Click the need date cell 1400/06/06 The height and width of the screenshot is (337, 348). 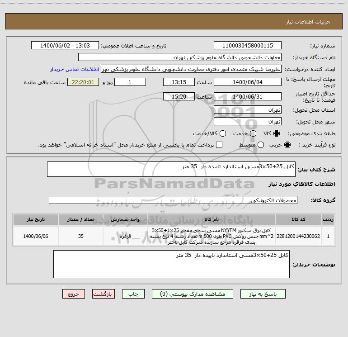coord(36,236)
